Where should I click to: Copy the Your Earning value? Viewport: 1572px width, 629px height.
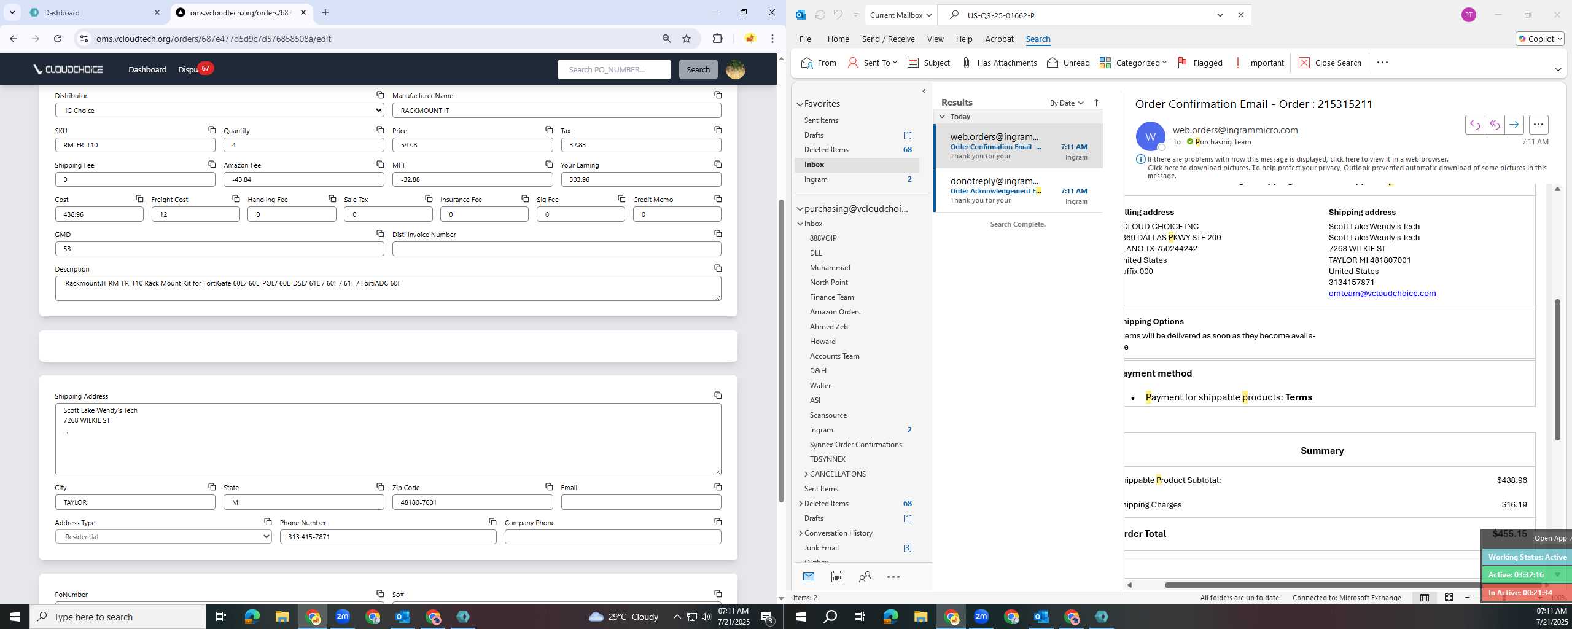(718, 164)
